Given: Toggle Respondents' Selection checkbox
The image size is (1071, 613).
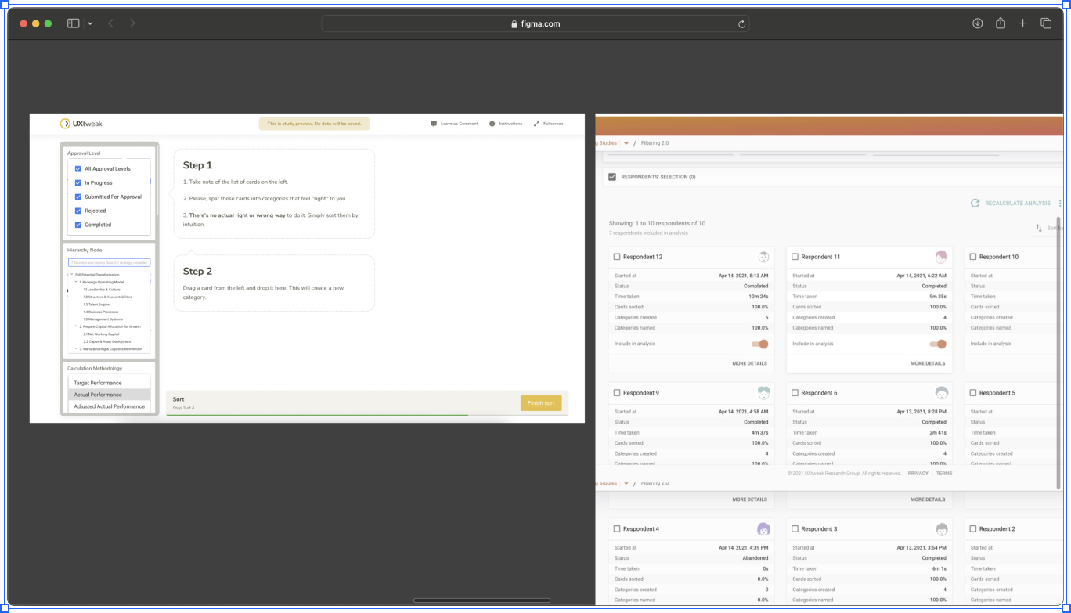Looking at the screenshot, I should coord(612,177).
